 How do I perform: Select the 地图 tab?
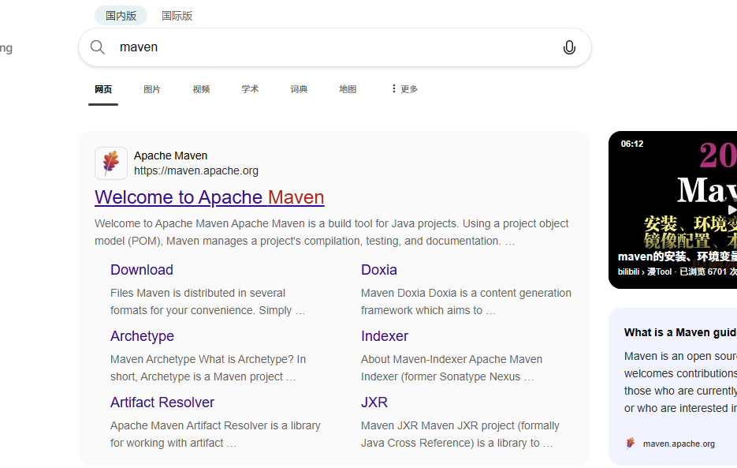[348, 89]
